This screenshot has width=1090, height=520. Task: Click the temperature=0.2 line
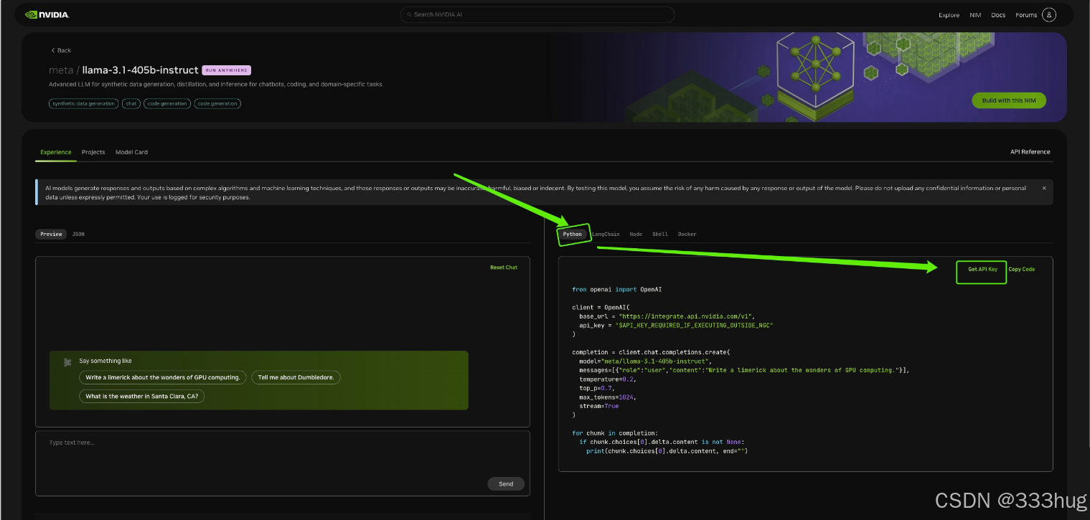tap(609, 379)
